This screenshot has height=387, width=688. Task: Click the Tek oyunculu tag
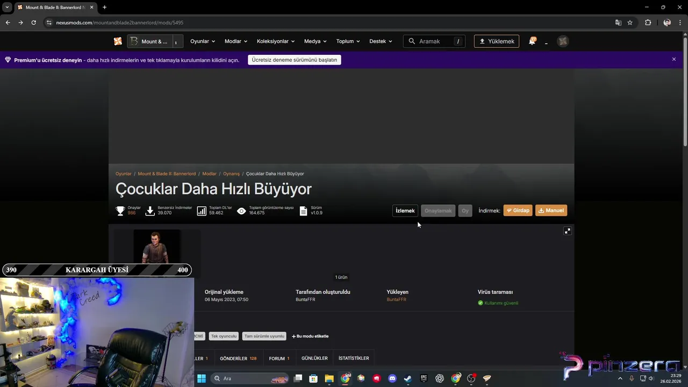point(224,336)
